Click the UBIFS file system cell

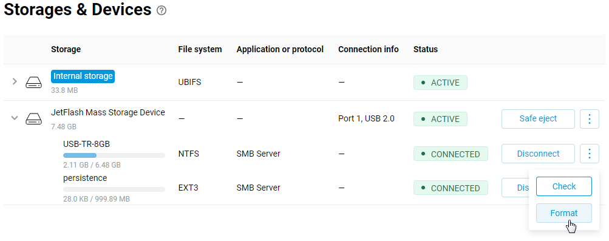[189, 83]
